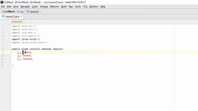Click the '1 -' entry on line 9
The width and height of the screenshot is (198, 111).
click(x=19, y=52)
